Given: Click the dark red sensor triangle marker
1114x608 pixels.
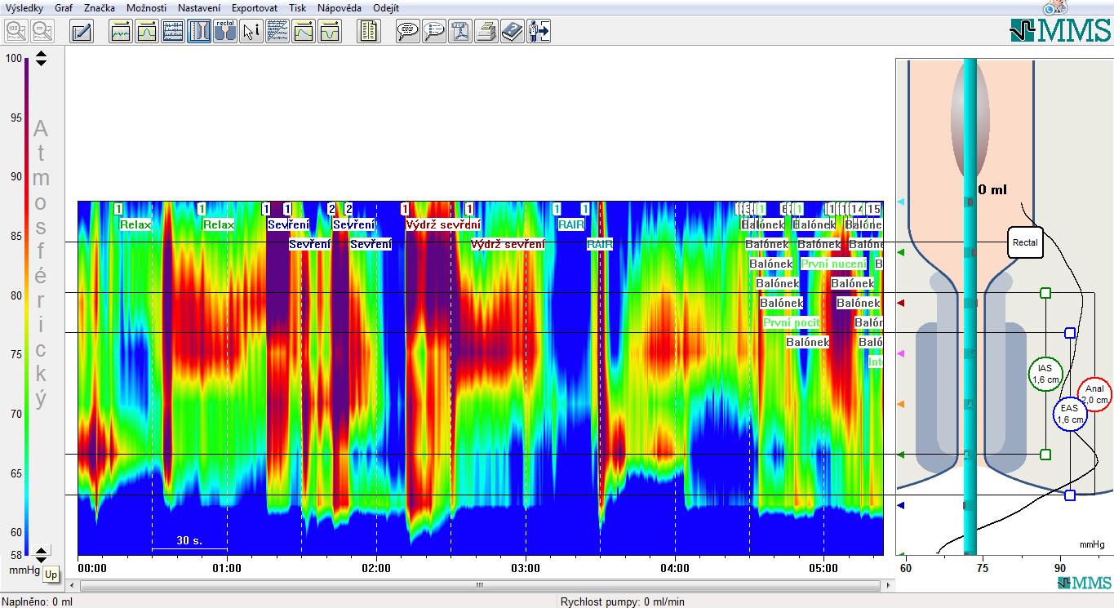Looking at the screenshot, I should (x=901, y=303).
